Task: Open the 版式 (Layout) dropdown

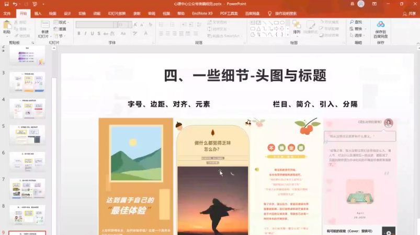Action: pos(61,22)
